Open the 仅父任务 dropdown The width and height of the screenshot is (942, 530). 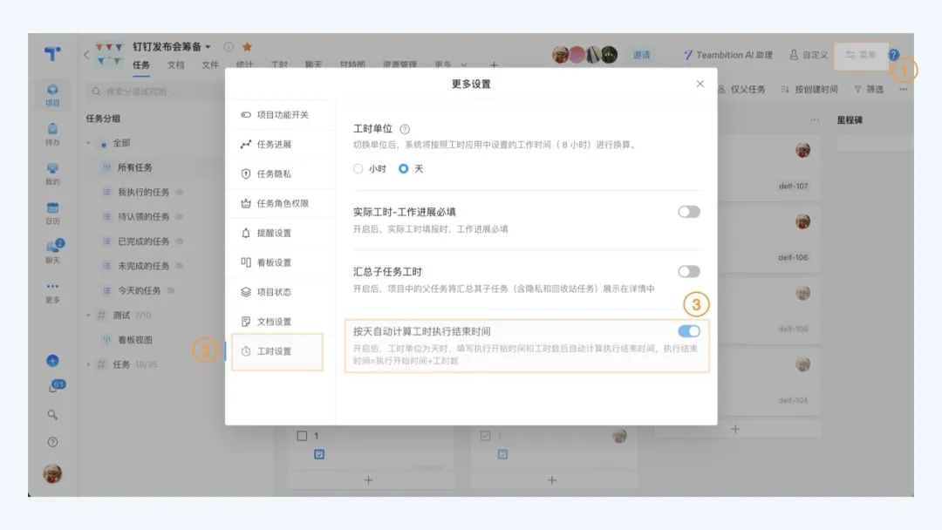pos(741,90)
